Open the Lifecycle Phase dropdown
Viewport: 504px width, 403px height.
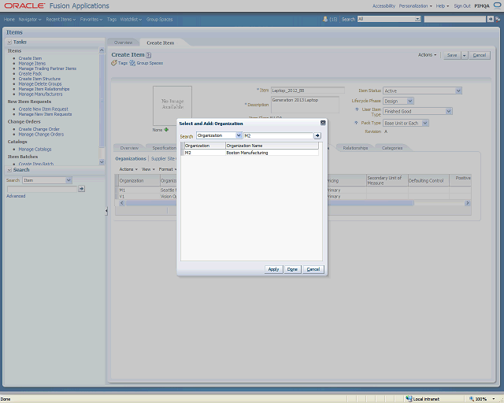pos(410,101)
